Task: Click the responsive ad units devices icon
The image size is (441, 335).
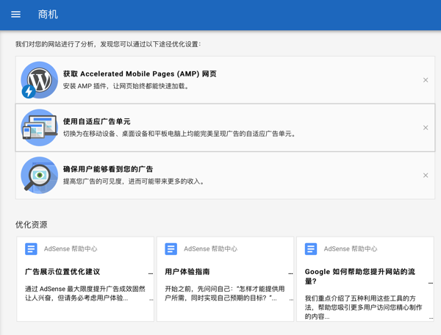Action: 40,128
